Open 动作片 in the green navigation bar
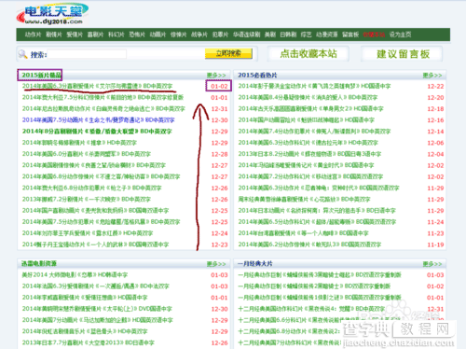Viewport: 466px width, 349px height. 33,35
